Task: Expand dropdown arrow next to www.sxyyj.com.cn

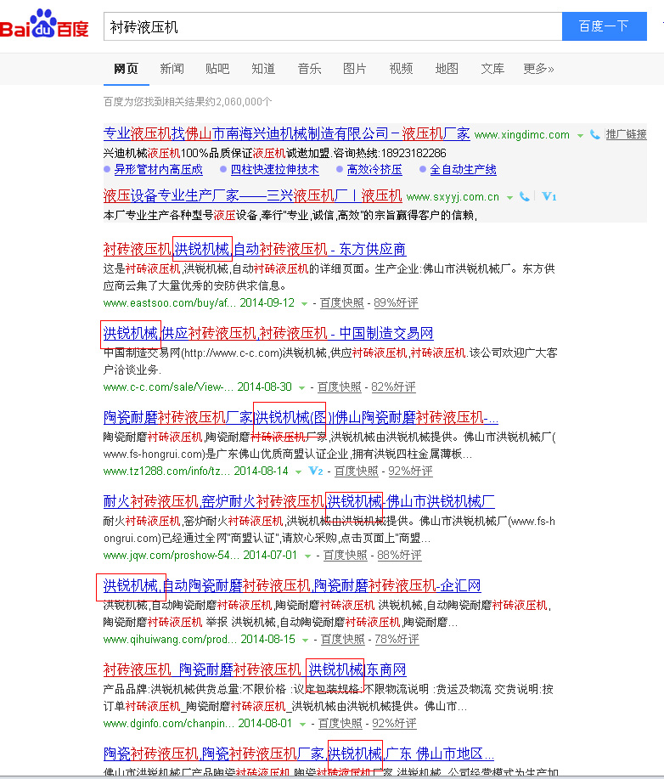Action: click(x=509, y=198)
